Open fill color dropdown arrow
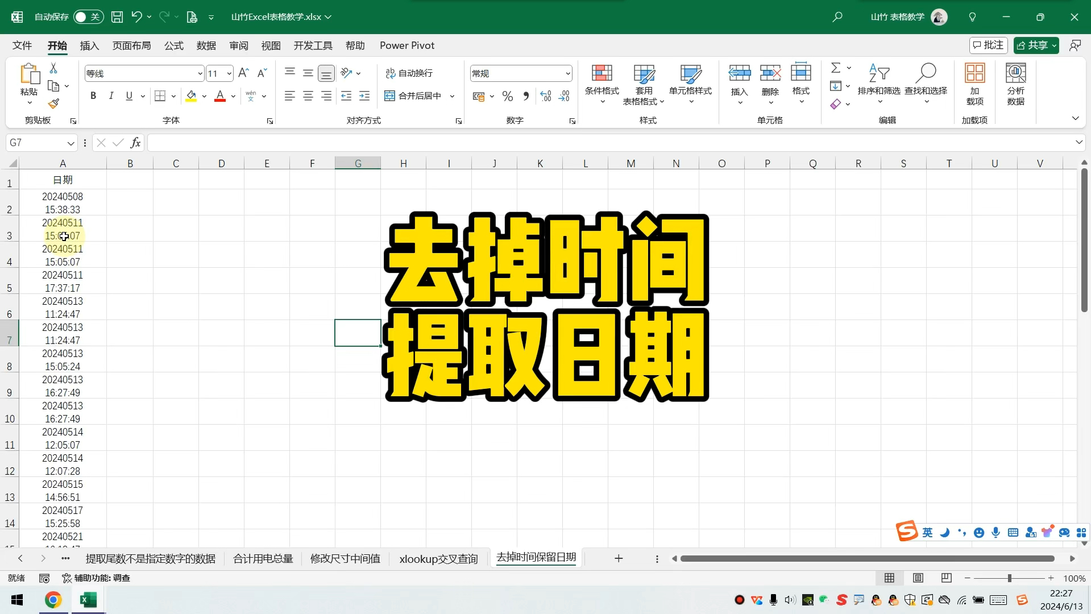The width and height of the screenshot is (1091, 614). (x=204, y=96)
